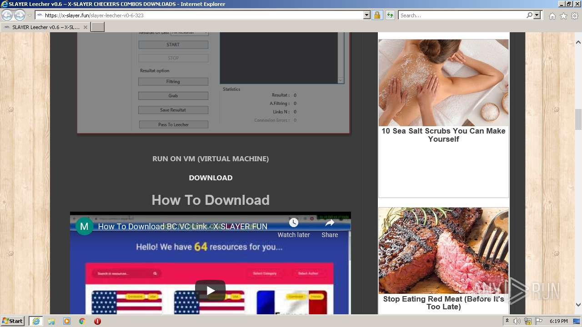View the security lock report icon
582x327 pixels.
377,15
